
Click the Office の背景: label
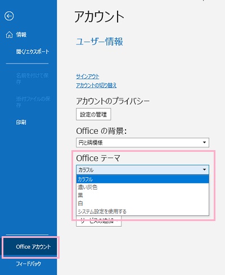[101, 131]
